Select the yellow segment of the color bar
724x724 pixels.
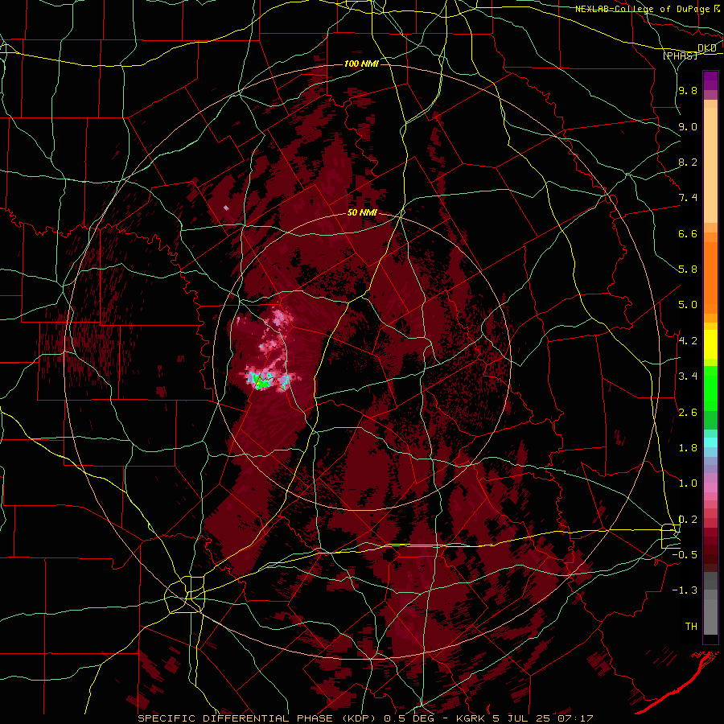710,344
